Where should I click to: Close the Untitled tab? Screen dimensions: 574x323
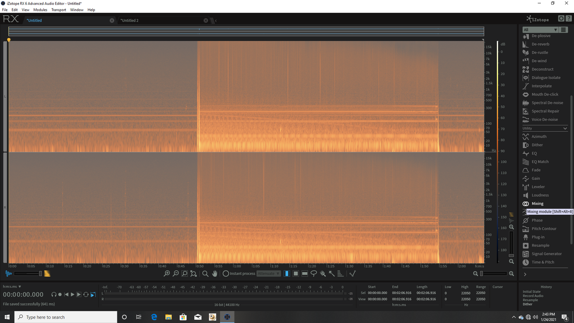(112, 21)
